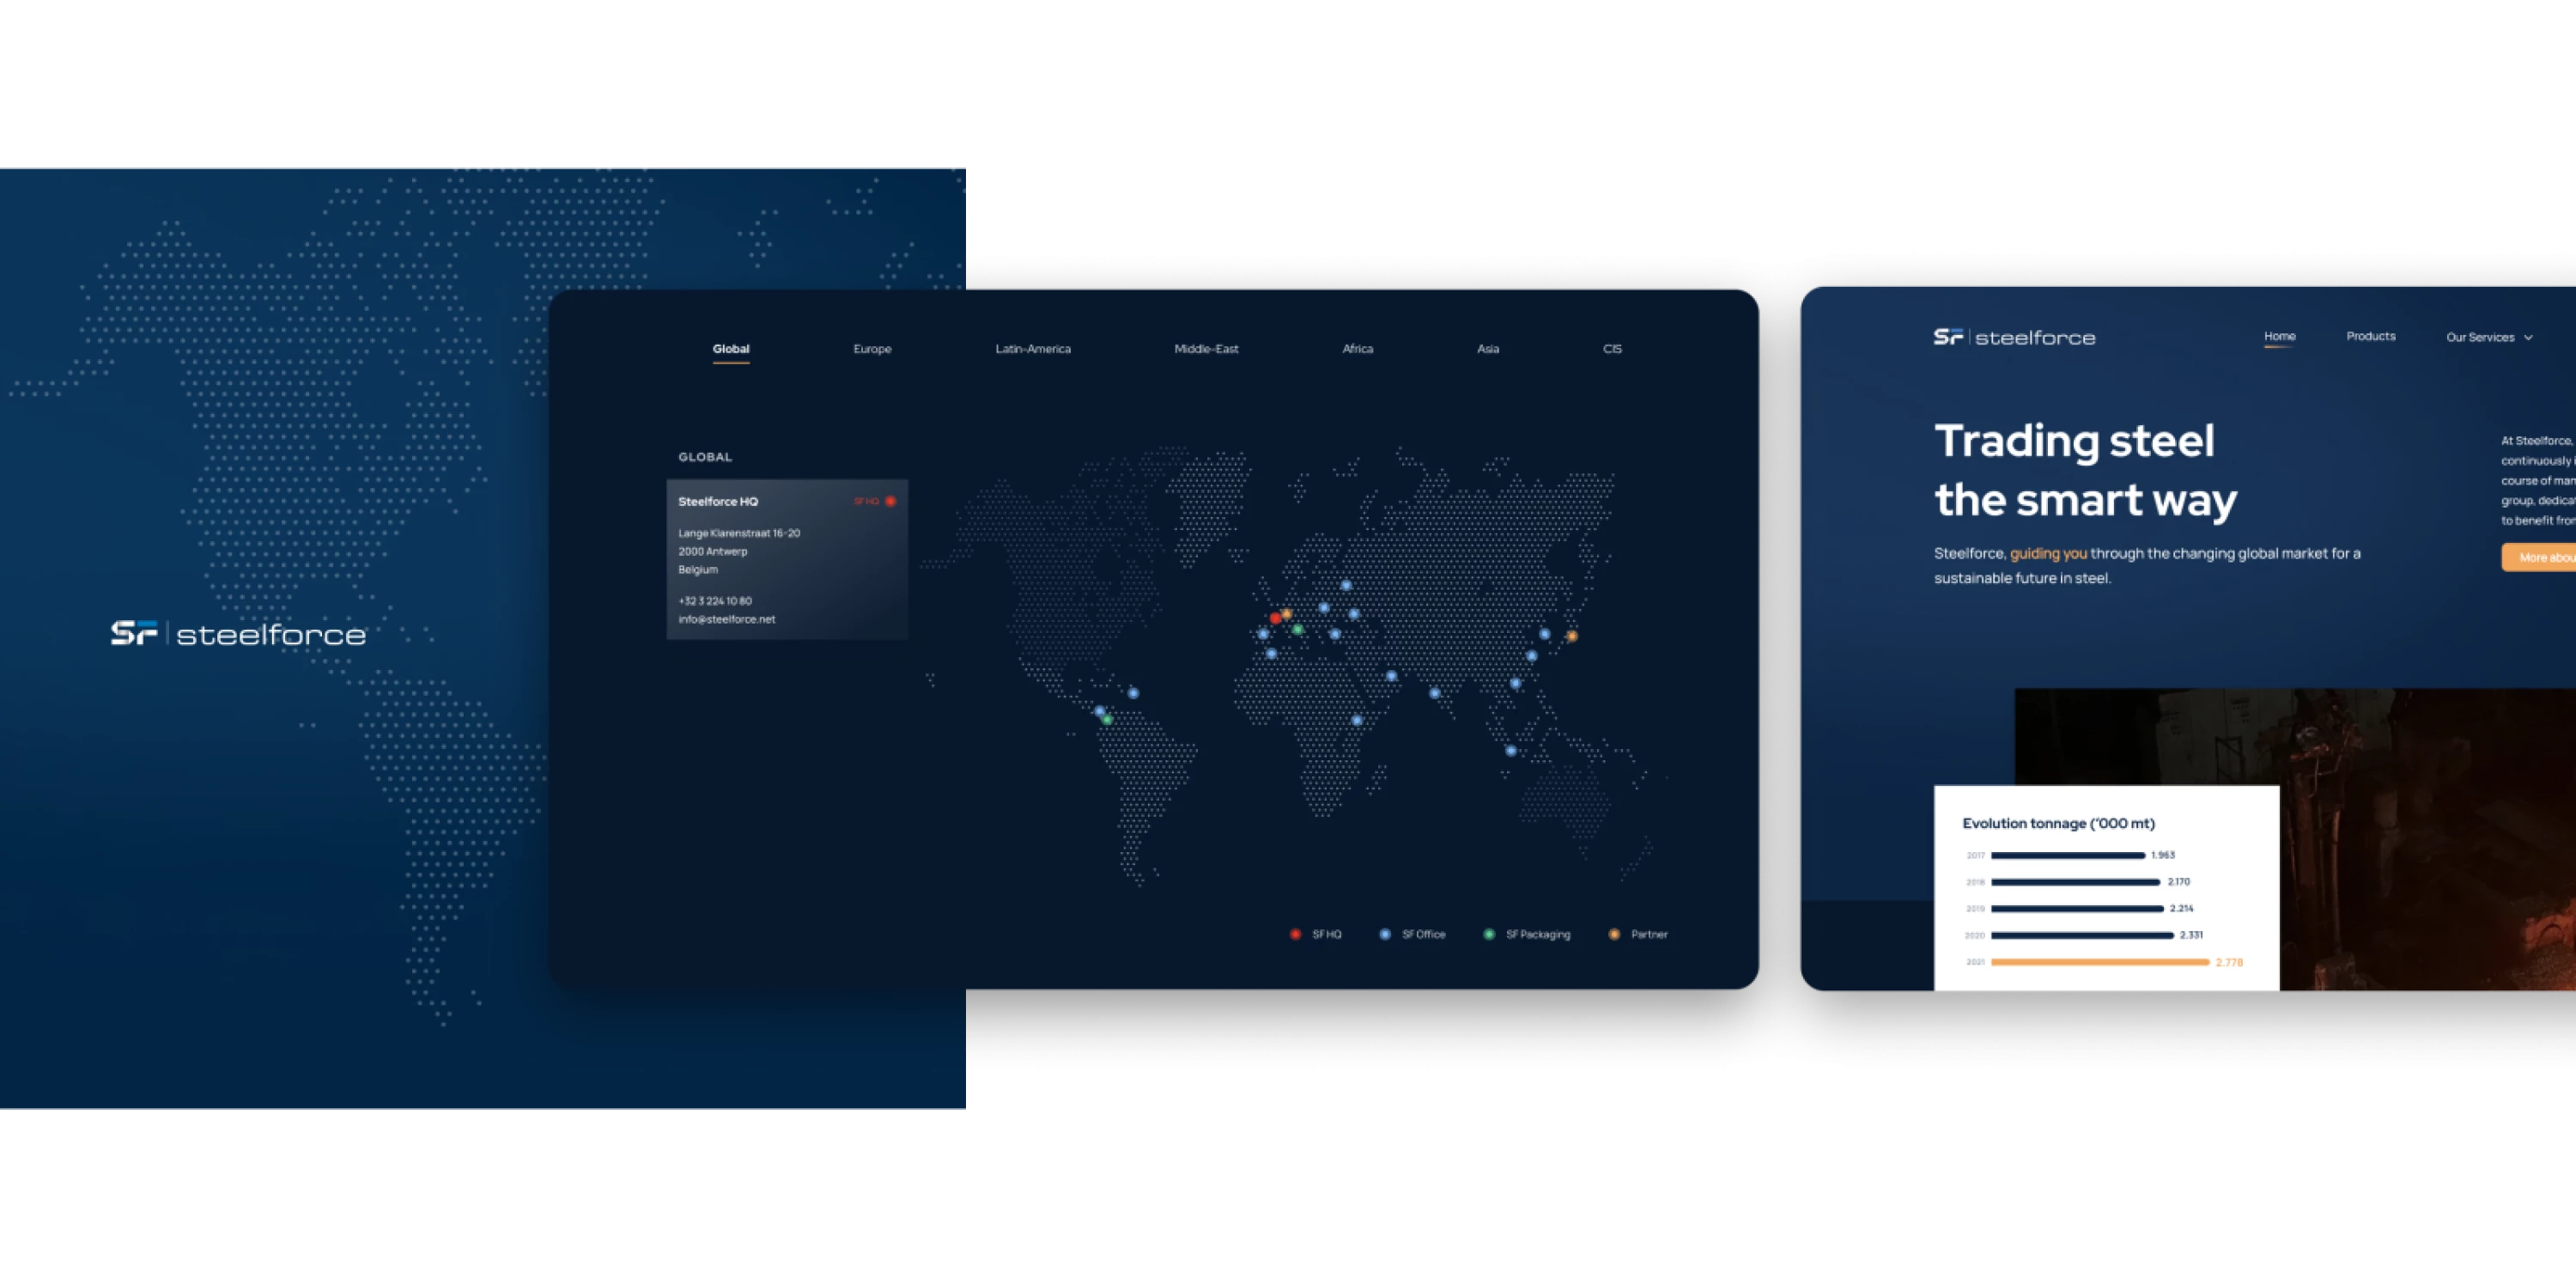2576x1279 pixels.
Task: Click the orange 2021 tonnage bar
Action: tap(2100, 962)
